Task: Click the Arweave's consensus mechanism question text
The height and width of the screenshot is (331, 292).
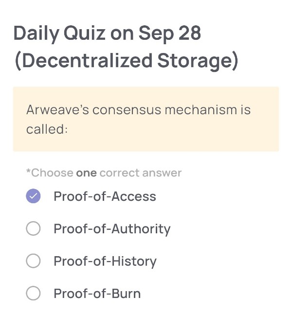Action: tap(138, 110)
